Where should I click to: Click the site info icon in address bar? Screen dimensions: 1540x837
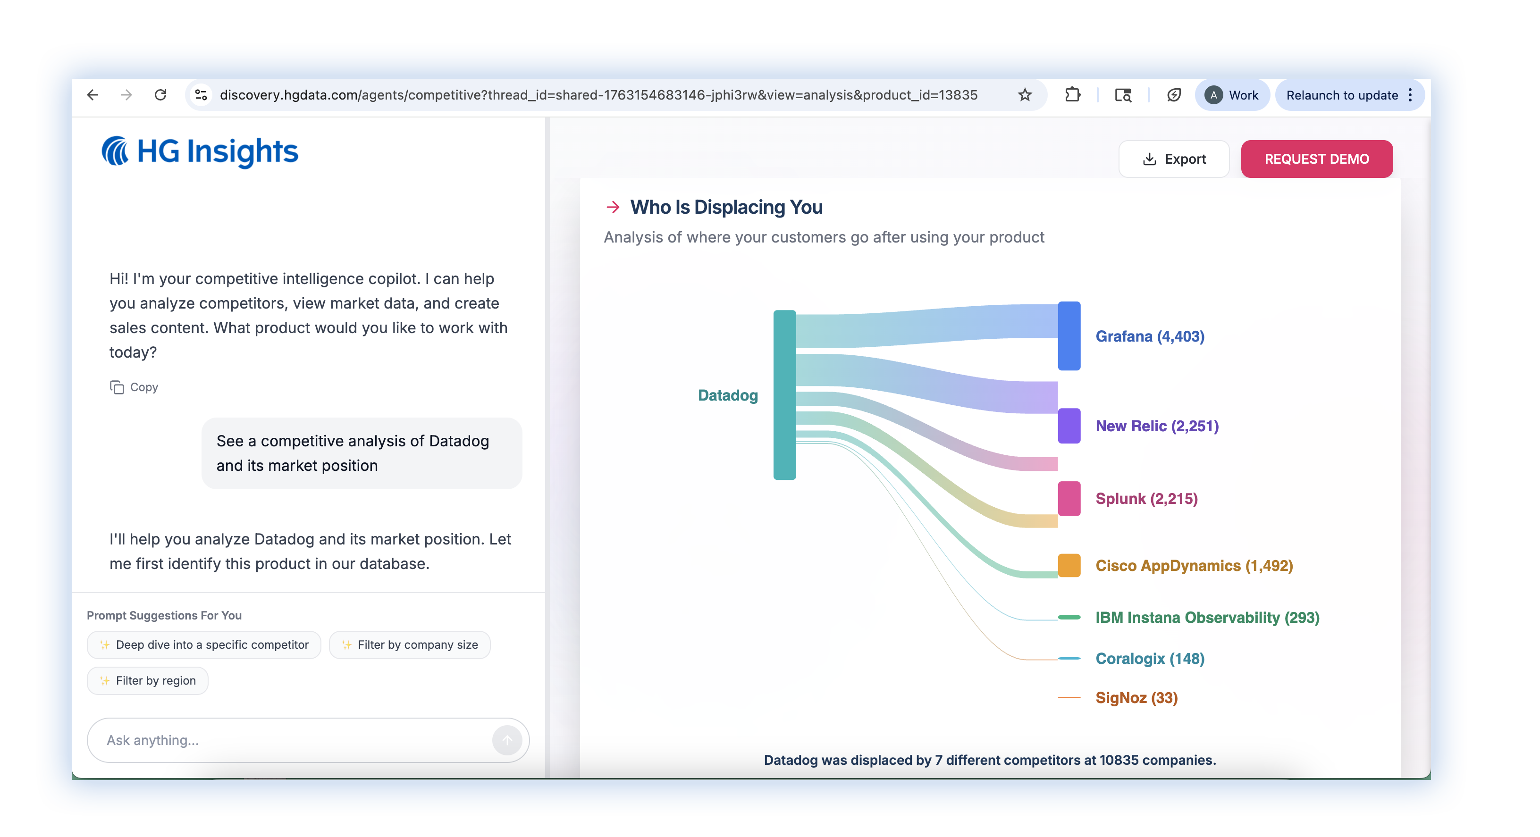[x=202, y=95]
